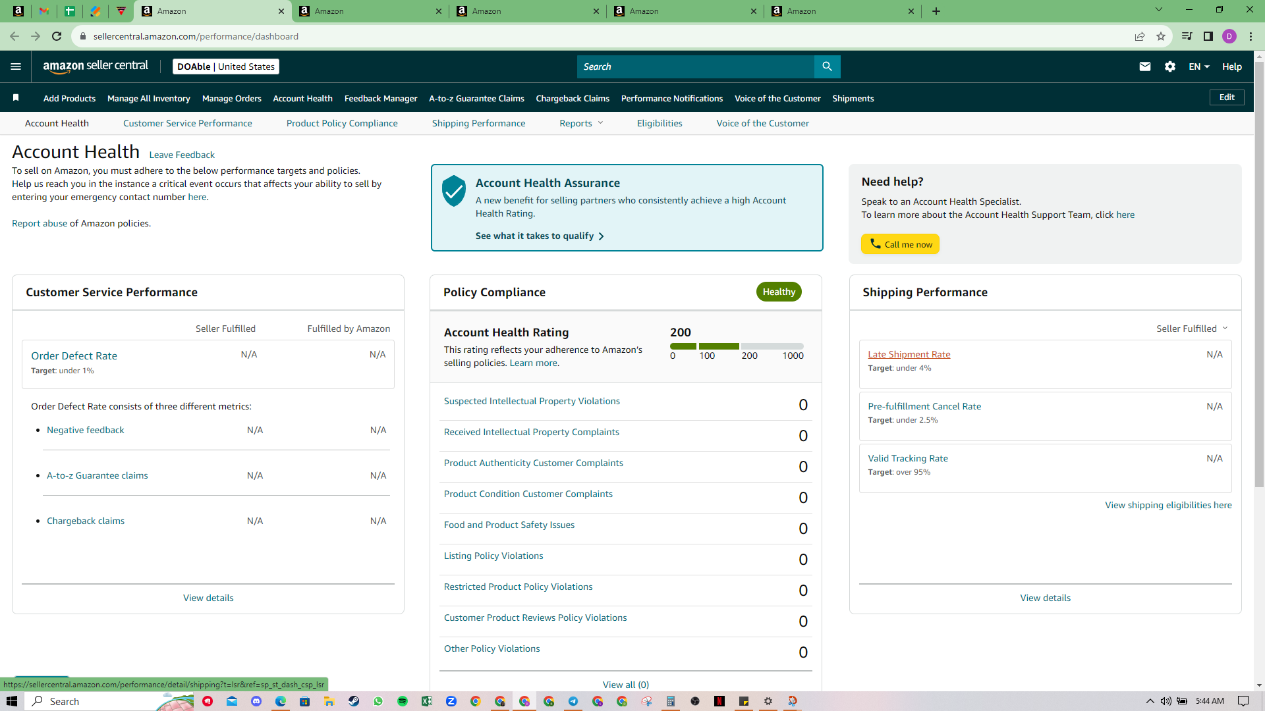Open the Seller Fulfilled shipping dropdown

(1192, 329)
